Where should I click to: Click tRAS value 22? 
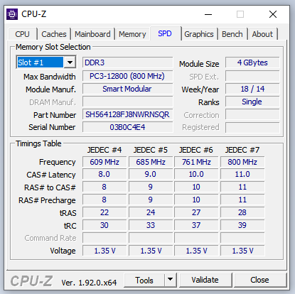[104, 212]
